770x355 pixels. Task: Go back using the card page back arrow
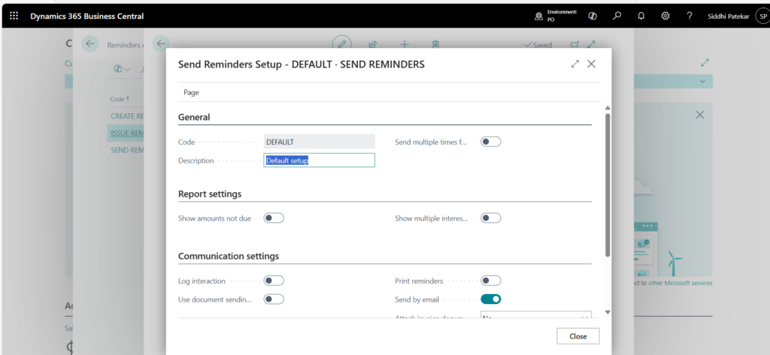(161, 44)
